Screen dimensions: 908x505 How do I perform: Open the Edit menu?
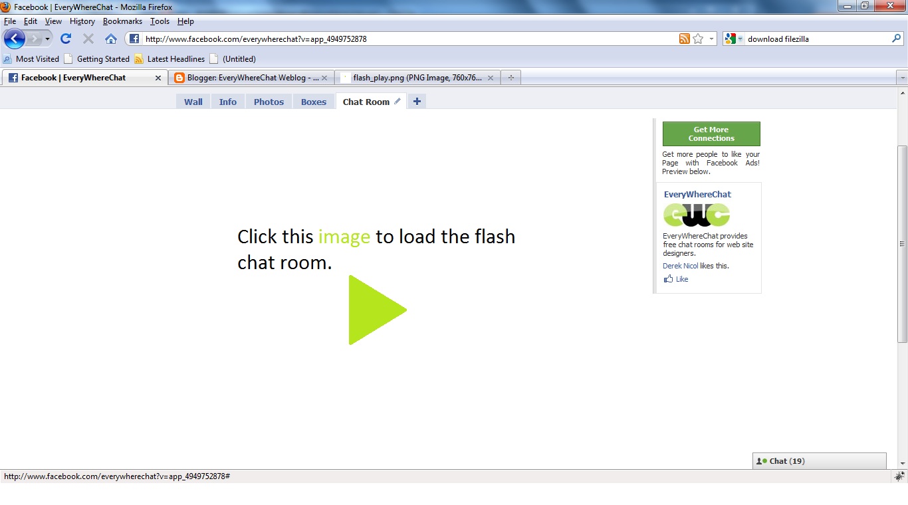pyautogui.click(x=31, y=21)
